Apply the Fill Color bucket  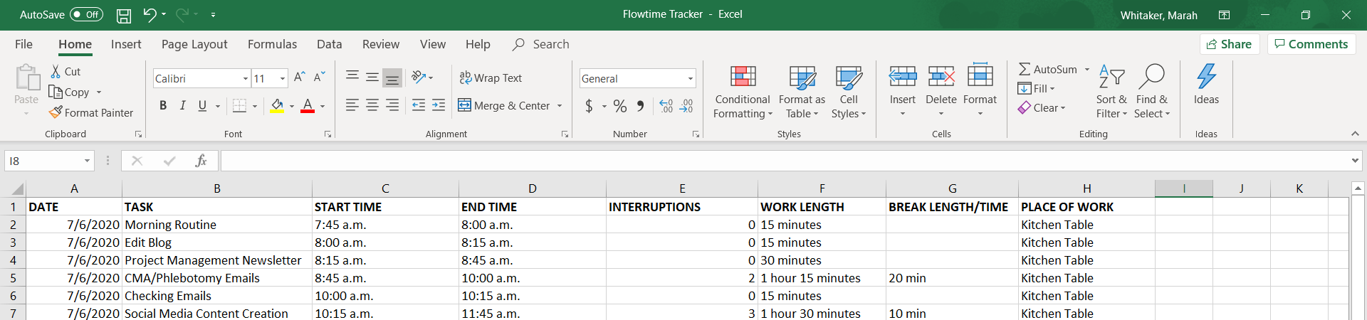277,106
